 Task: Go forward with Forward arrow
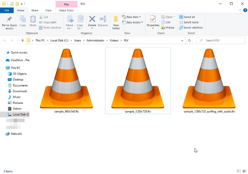tap(12, 40)
